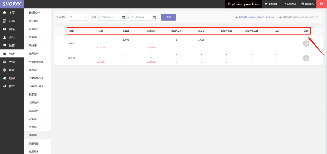This screenshot has width=327, height=154.
Task: Click the end date field 2019-09-04
Action: point(144,17)
